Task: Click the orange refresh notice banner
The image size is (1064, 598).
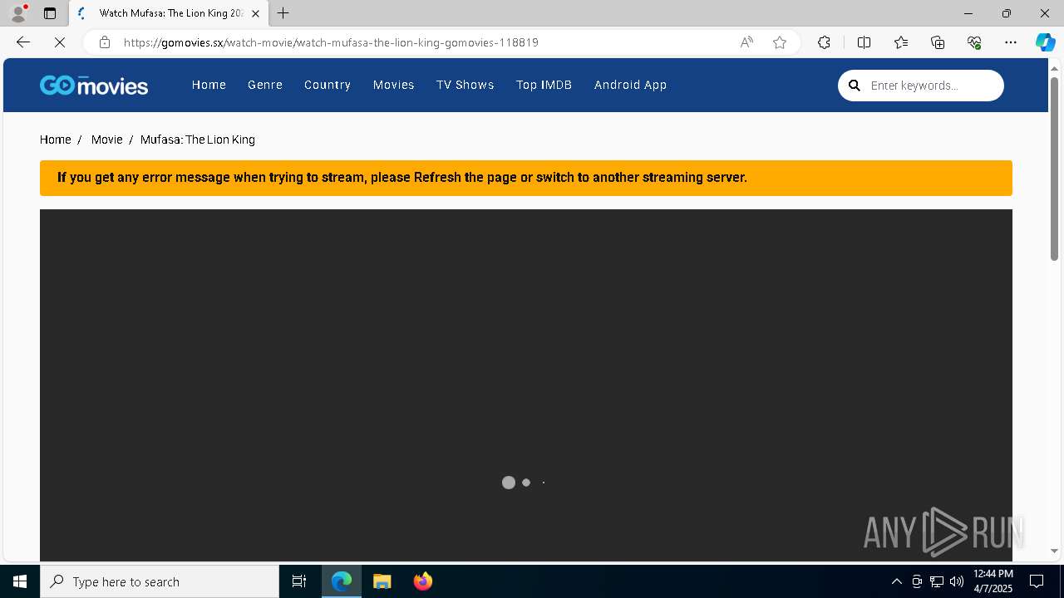Action: coord(526,178)
